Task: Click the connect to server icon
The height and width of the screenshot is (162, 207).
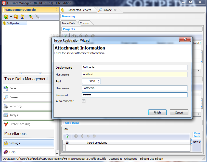Action: pos(31,17)
